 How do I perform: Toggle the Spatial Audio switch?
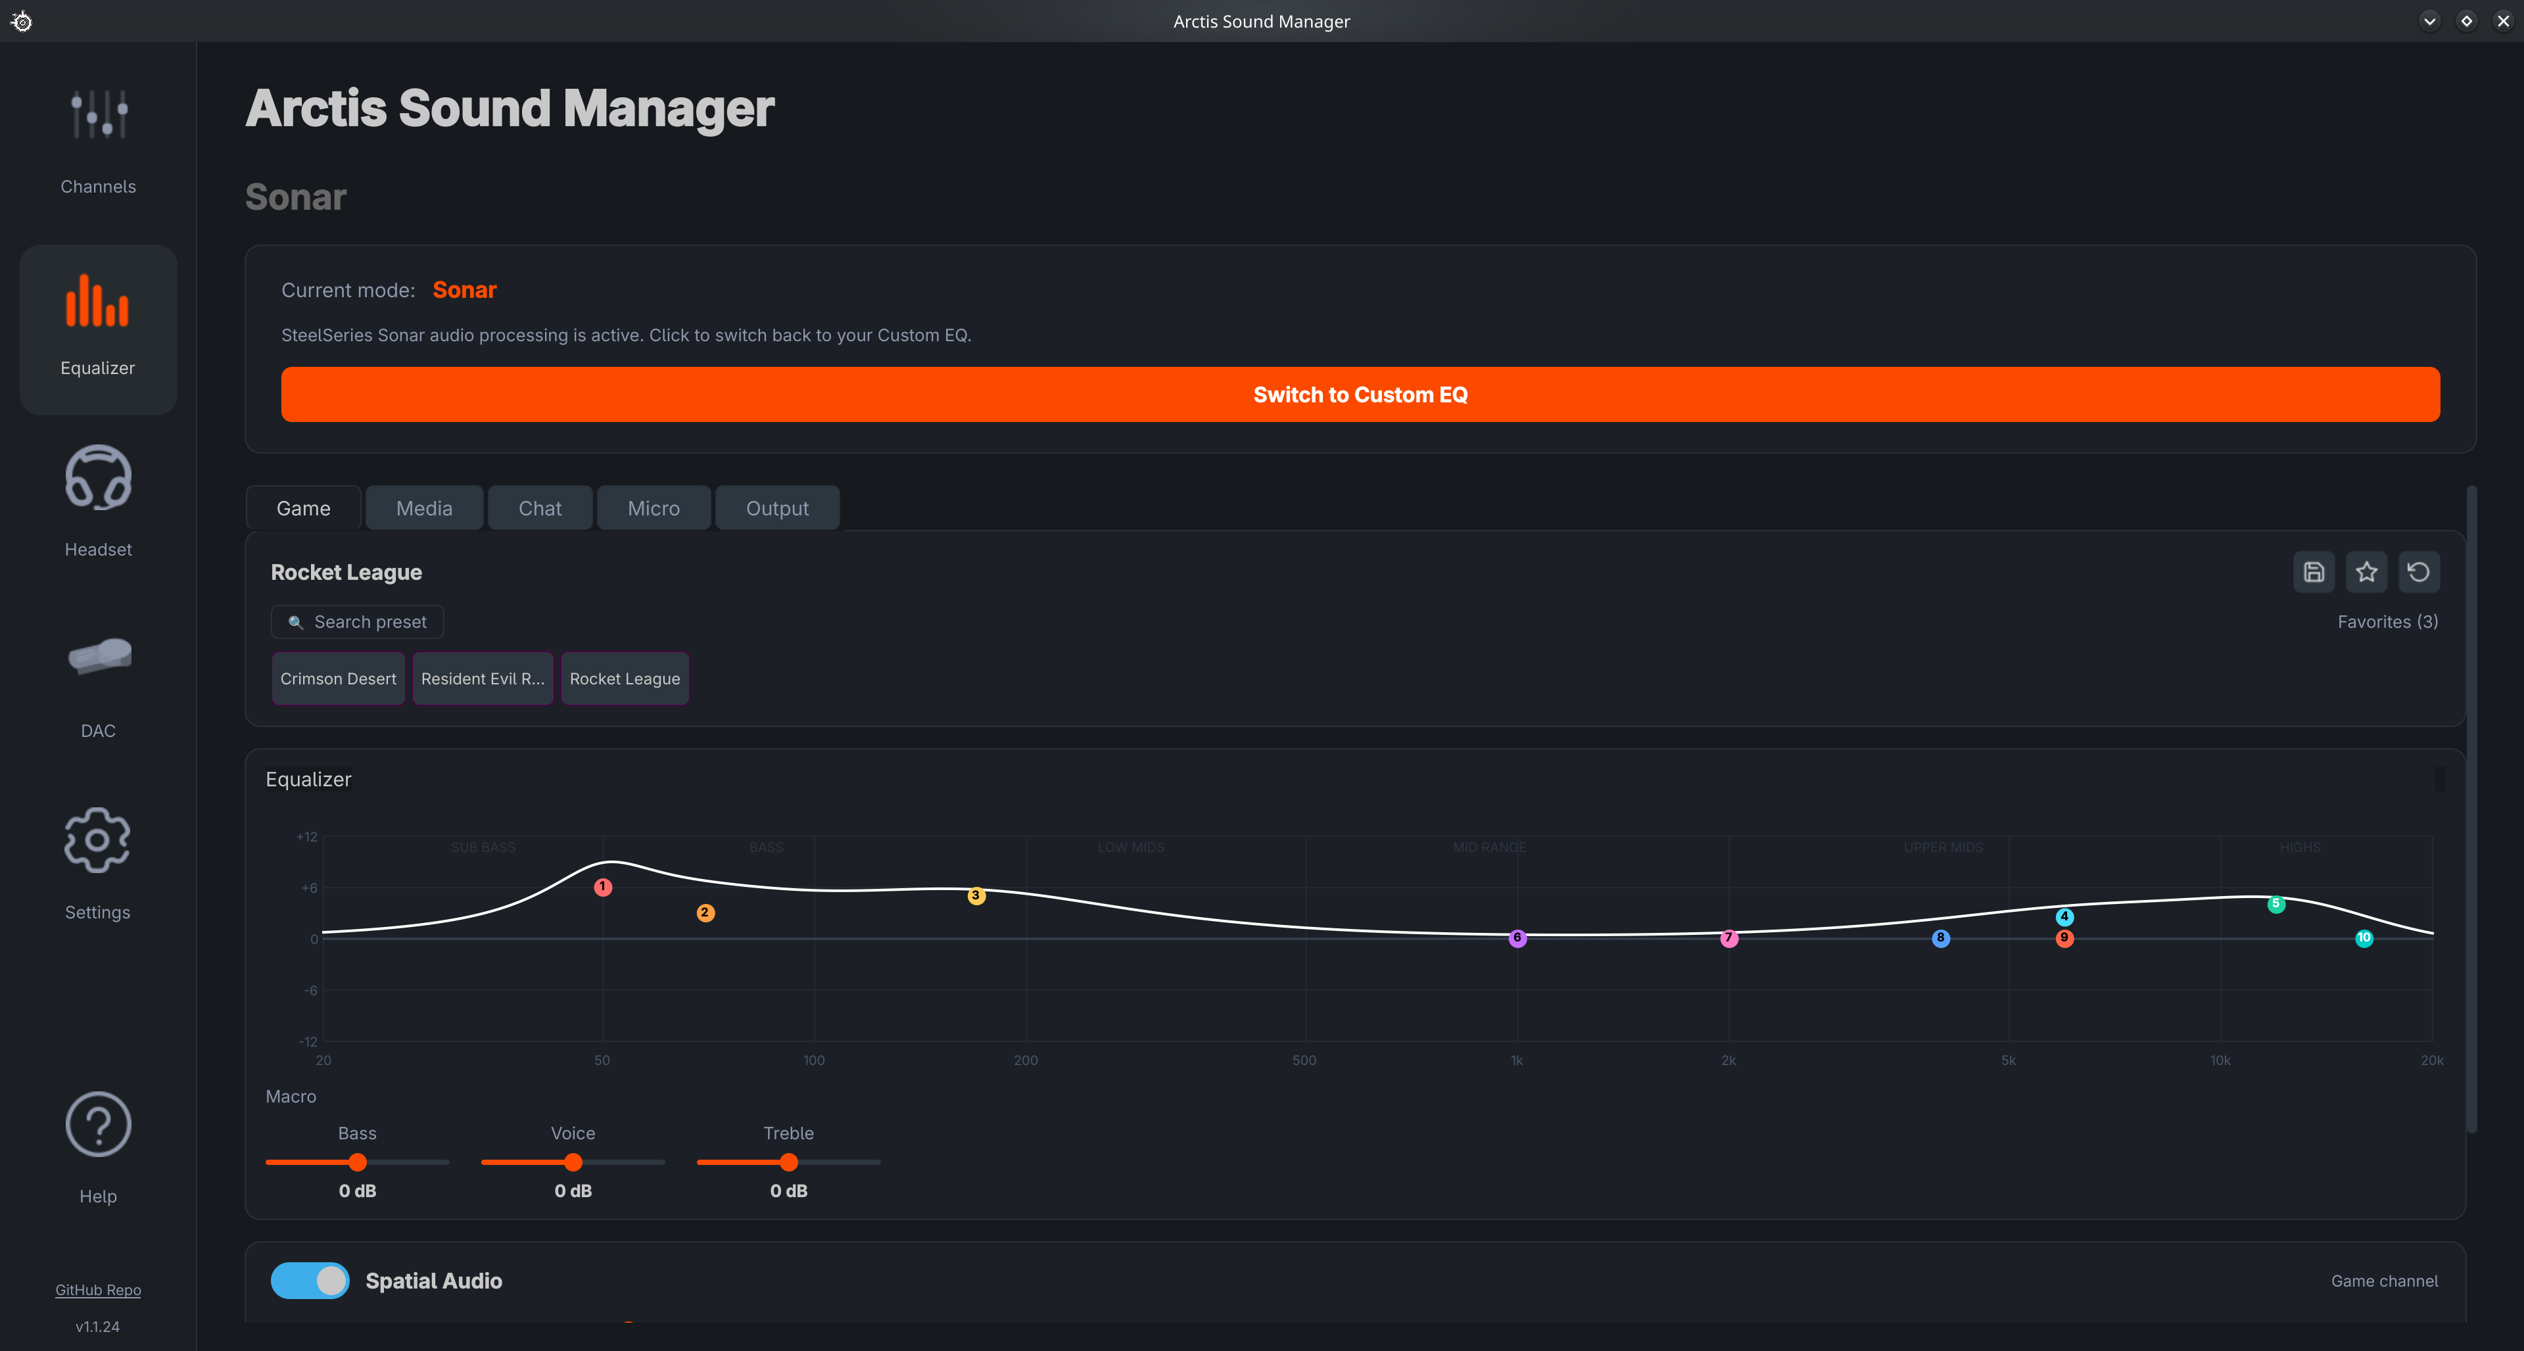310,1281
